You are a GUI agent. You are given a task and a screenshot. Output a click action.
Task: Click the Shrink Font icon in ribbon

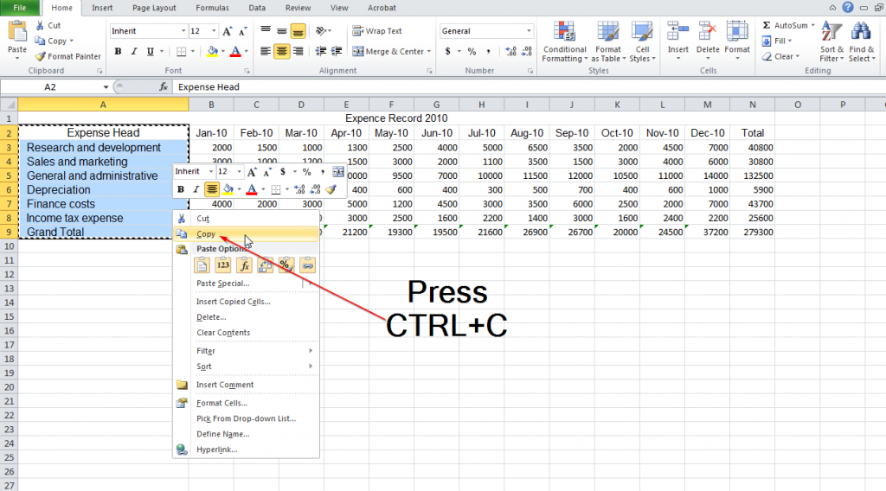242,31
